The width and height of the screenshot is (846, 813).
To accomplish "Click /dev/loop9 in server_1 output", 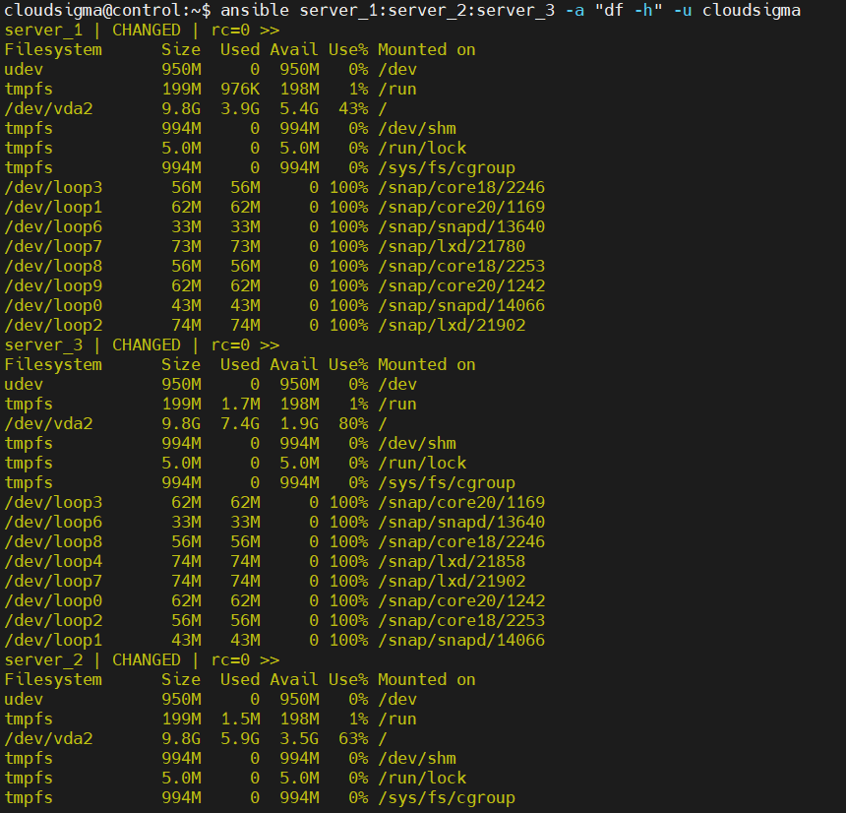I will [x=53, y=286].
